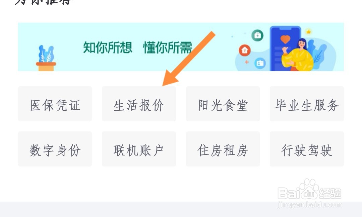Click the orange arrow pointing to 生活报价
The width and height of the screenshot is (362, 217).
pyautogui.click(x=189, y=59)
